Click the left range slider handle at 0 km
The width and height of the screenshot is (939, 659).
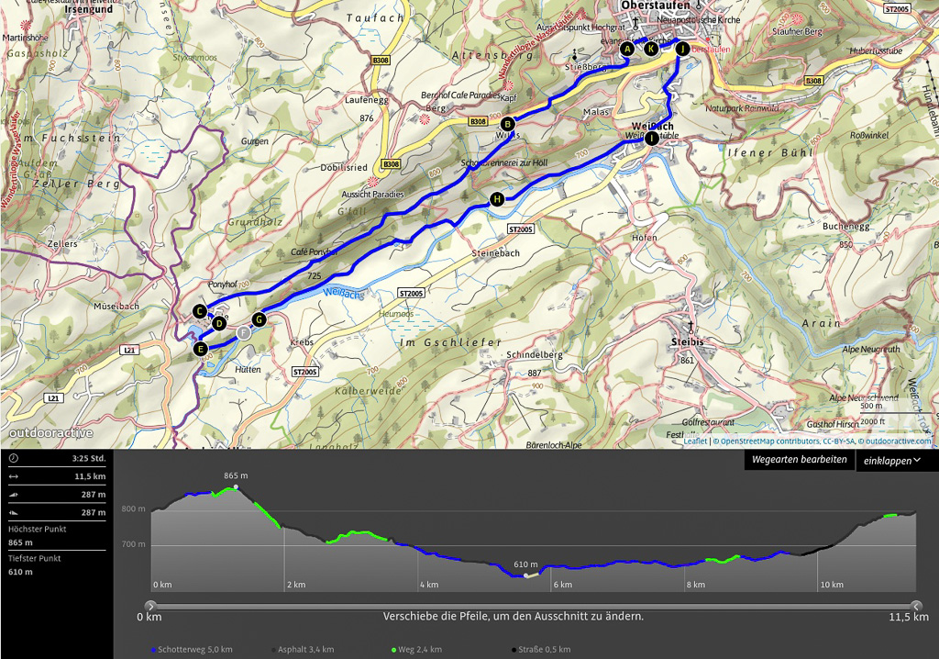(151, 606)
